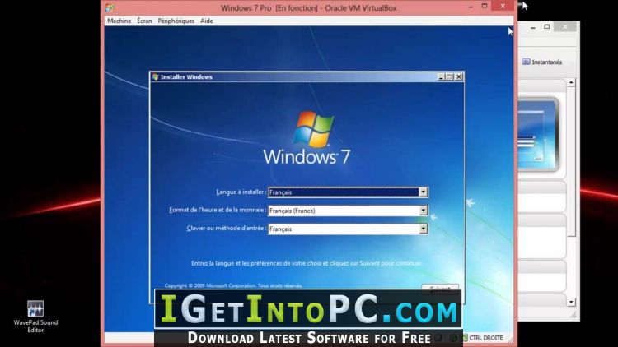Open the Aide menu
This screenshot has height=347, width=618.
click(x=207, y=21)
